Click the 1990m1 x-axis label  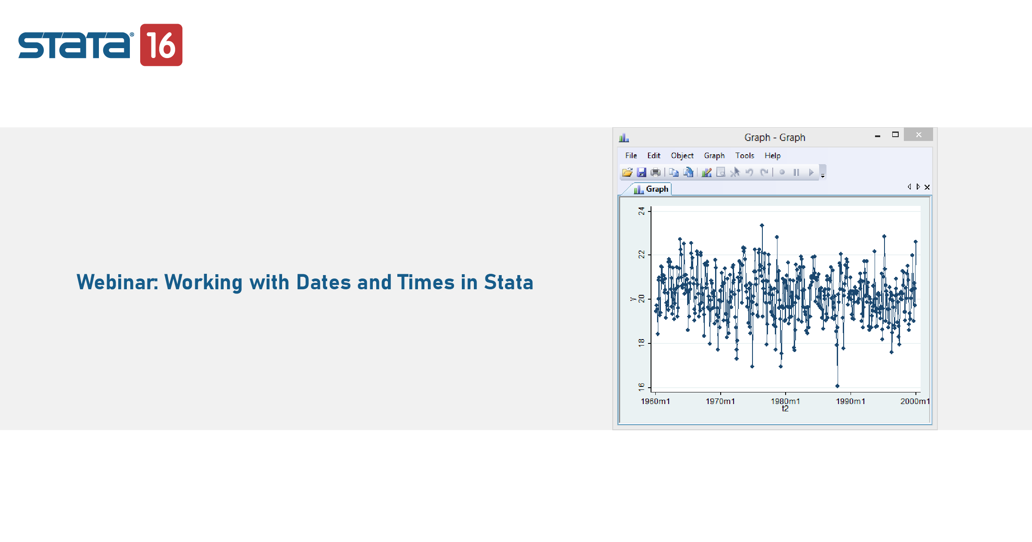click(x=850, y=401)
